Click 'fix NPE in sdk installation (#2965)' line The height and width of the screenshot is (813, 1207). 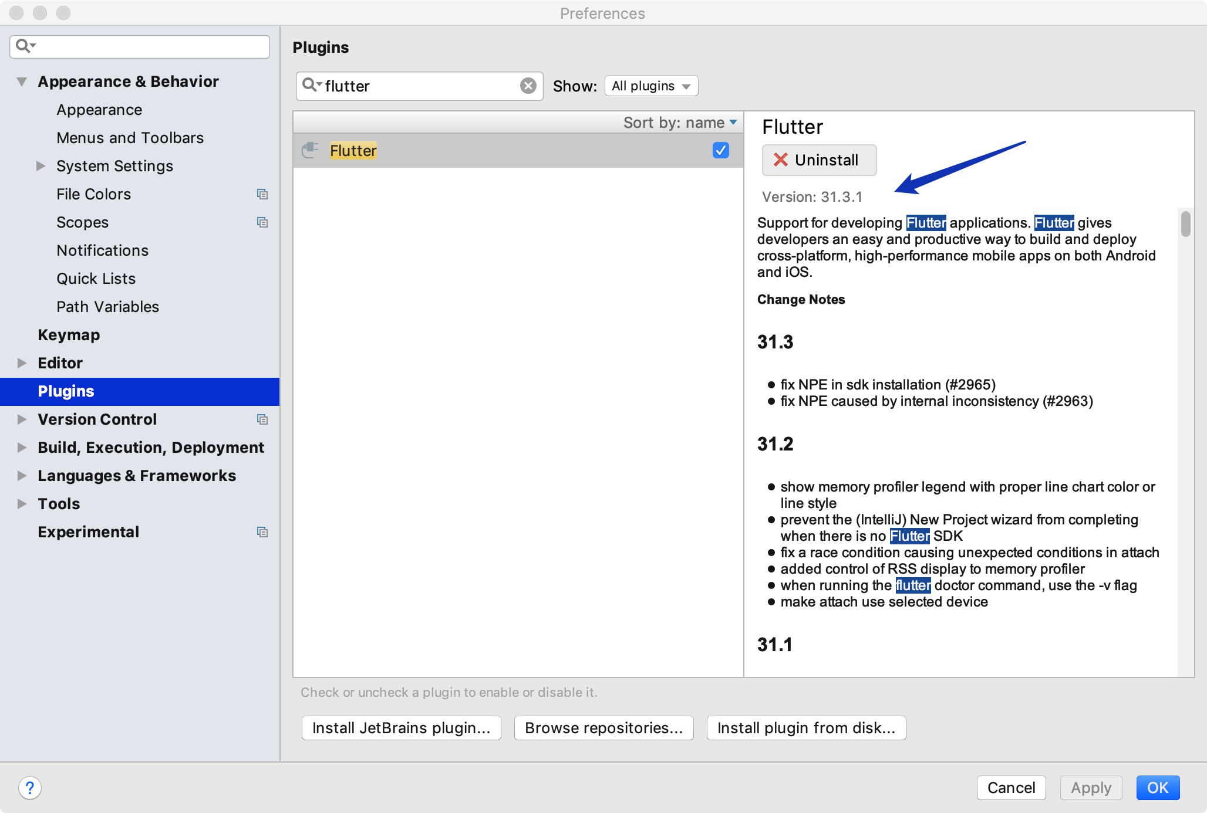tap(888, 385)
